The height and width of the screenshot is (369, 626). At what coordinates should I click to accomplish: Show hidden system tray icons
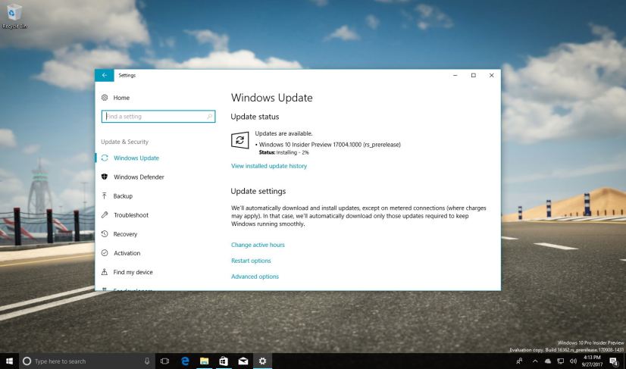point(535,361)
